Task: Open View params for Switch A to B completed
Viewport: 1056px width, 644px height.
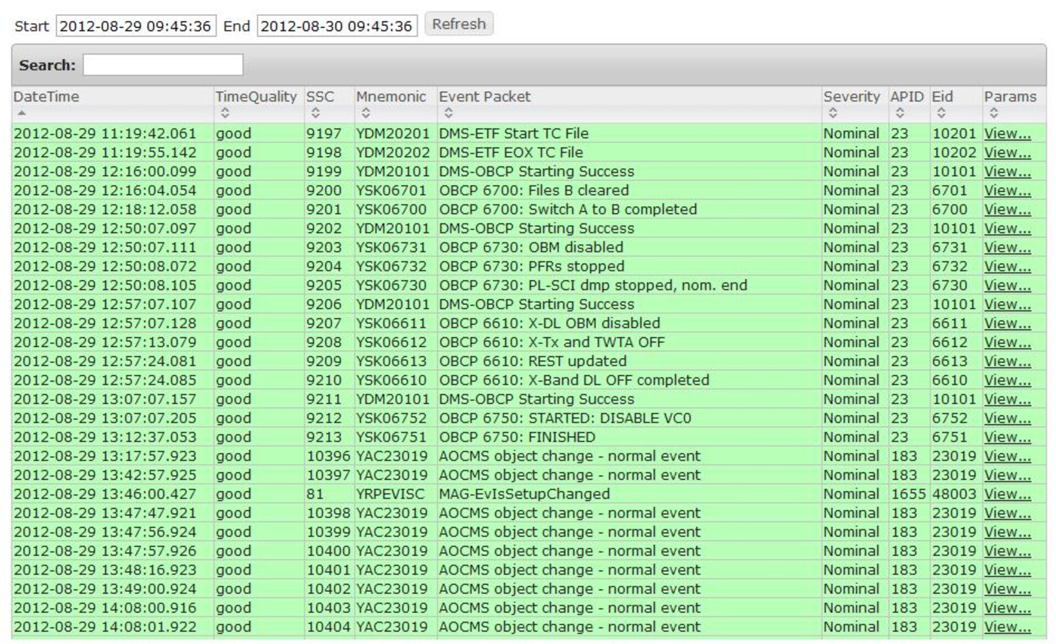Action: [1007, 209]
